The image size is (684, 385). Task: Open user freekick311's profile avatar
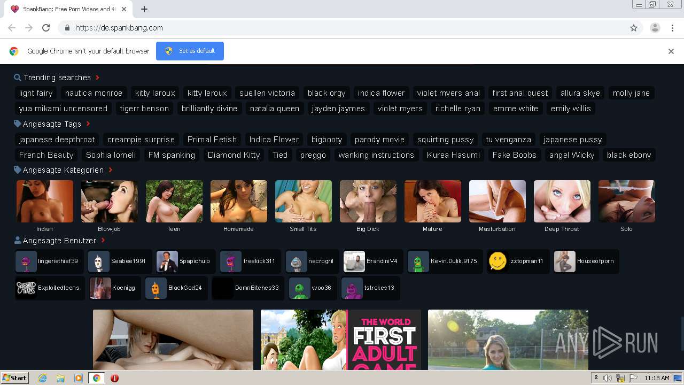tap(231, 261)
